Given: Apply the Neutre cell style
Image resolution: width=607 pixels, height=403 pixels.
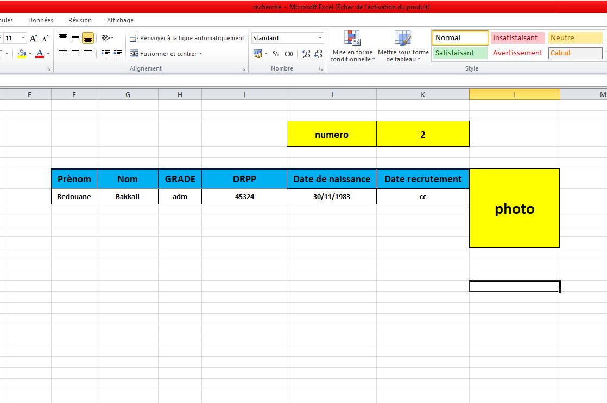Looking at the screenshot, I should 576,38.
